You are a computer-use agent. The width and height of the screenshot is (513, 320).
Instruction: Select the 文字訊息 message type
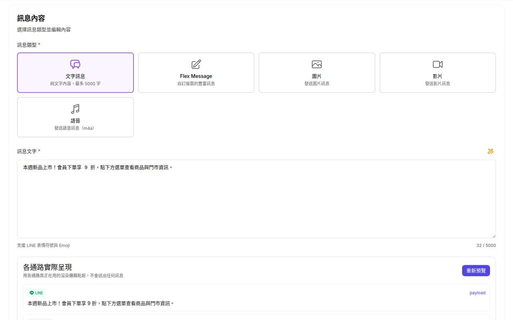coord(75,73)
